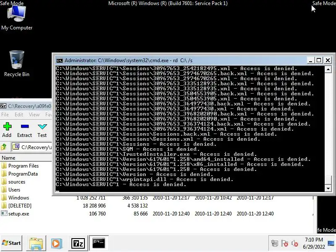
Task: Click the Show Desktop icon by the clock
Action: pyautogui.click(x=331, y=244)
